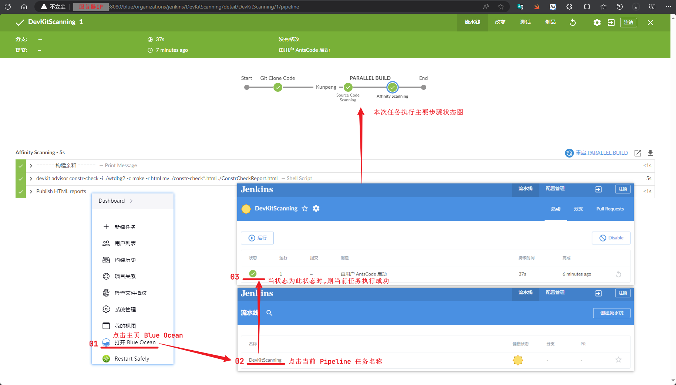Open DevKitScanning settings gear in blue header
Image resolution: width=676 pixels, height=385 pixels.
click(316, 209)
